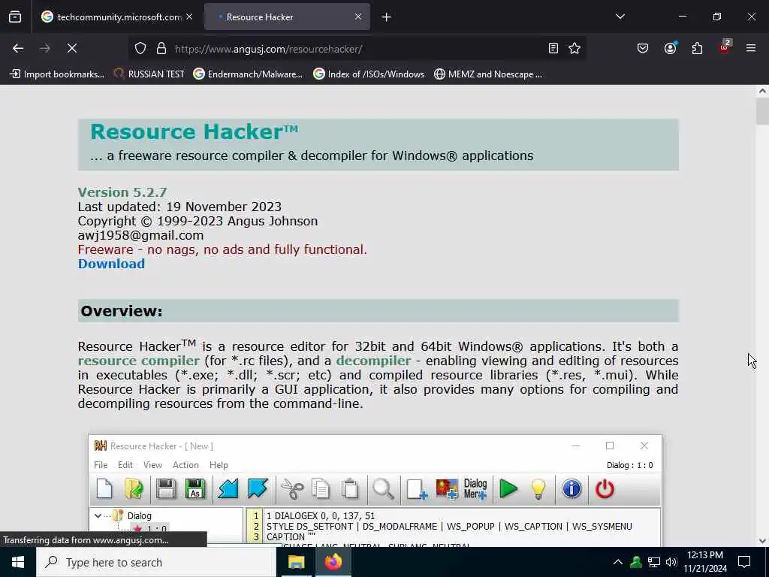Image resolution: width=769 pixels, height=577 pixels.
Task: Click the Copy pages toolbar icon
Action: click(321, 489)
